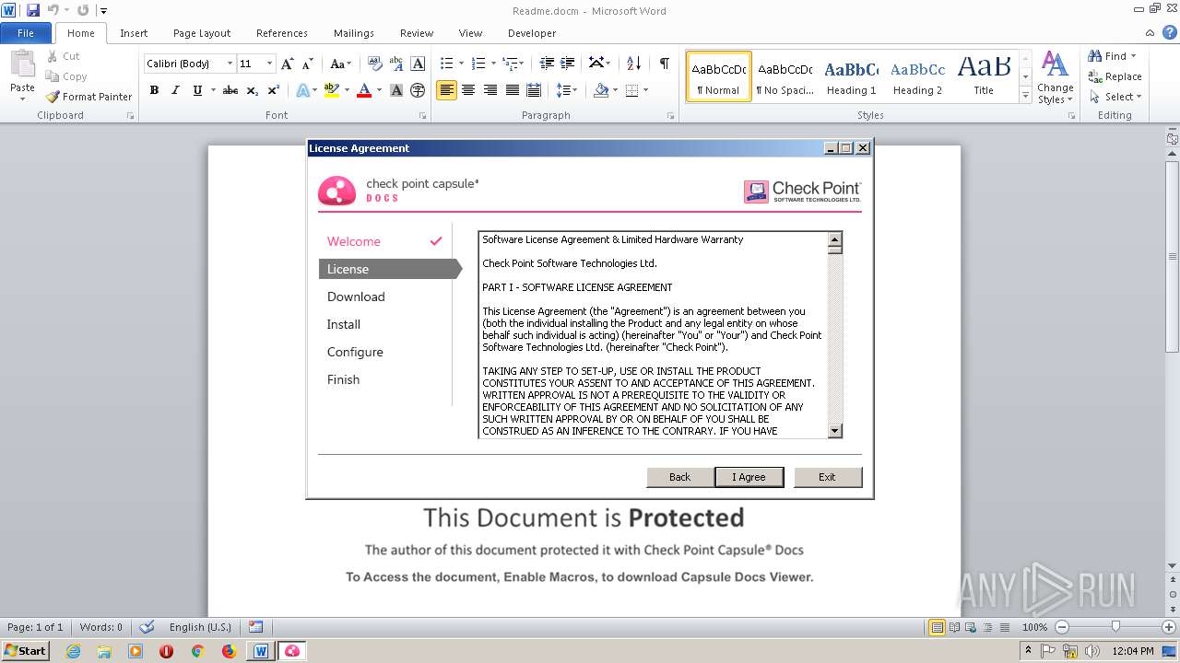Screen dimensions: 1180x663
Task: Expand the highlight color dropdown arrow
Action: (347, 90)
